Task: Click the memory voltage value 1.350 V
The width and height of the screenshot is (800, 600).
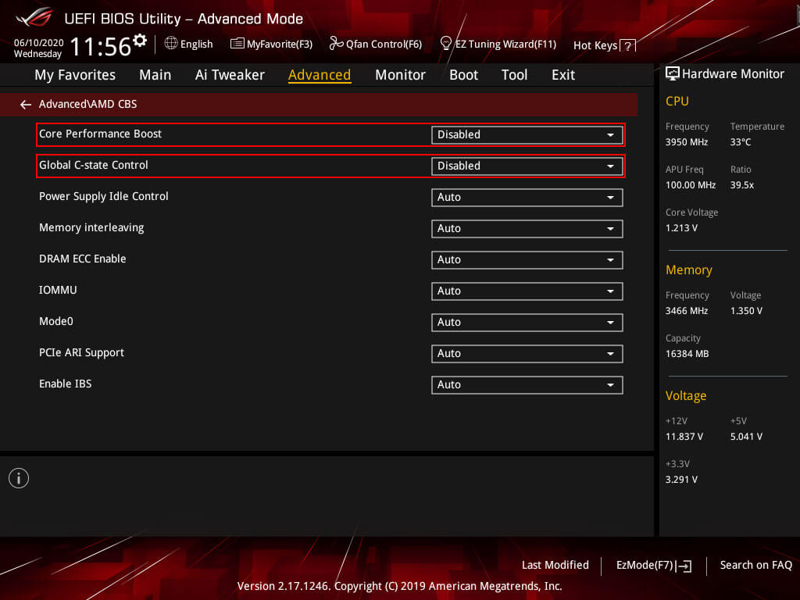Action: coord(746,311)
